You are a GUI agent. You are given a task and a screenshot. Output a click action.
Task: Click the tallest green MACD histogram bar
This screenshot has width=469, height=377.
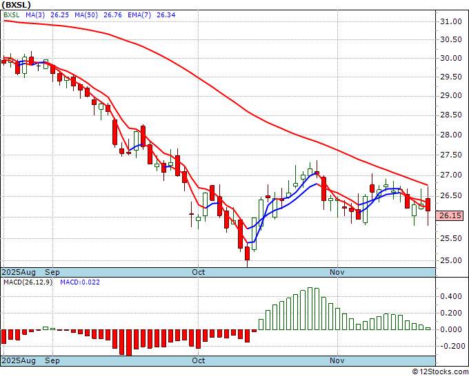310,309
